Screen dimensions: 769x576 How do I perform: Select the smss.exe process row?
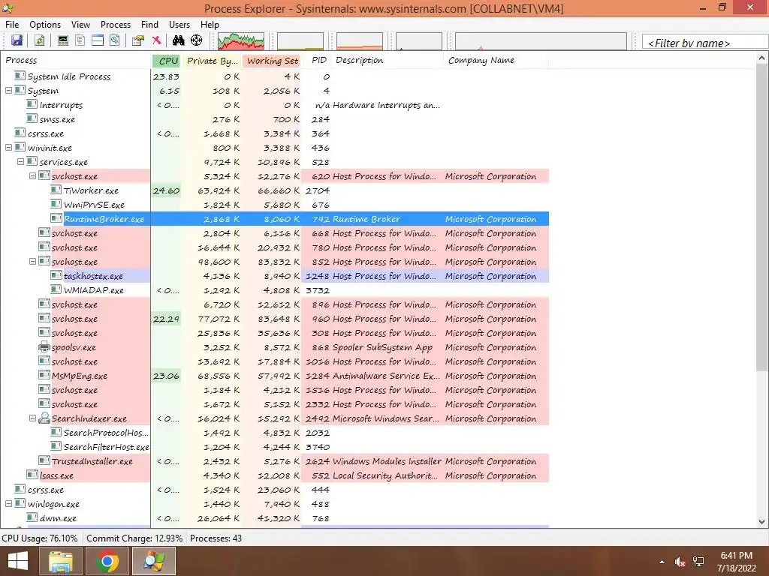click(x=275, y=119)
